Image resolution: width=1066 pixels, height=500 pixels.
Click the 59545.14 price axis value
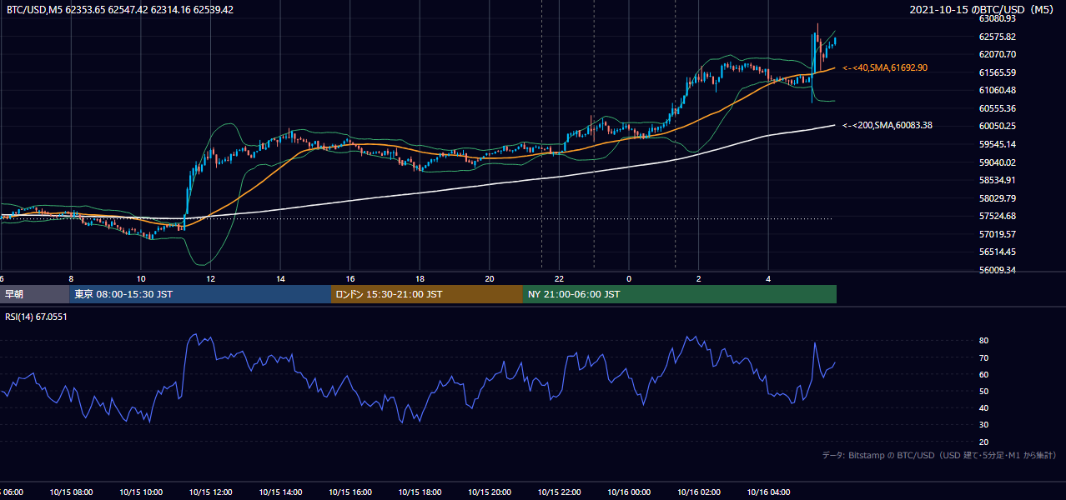pyautogui.click(x=997, y=144)
